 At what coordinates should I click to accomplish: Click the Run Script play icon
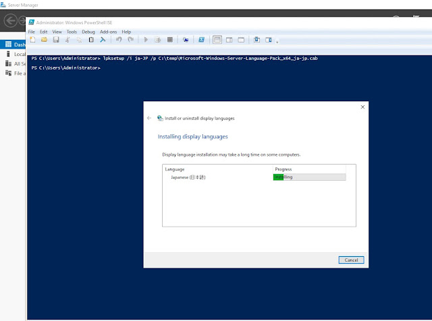pos(146,40)
